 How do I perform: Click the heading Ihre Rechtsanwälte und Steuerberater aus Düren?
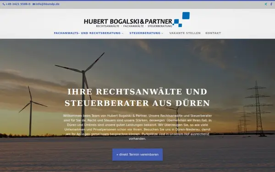click(x=137, y=97)
